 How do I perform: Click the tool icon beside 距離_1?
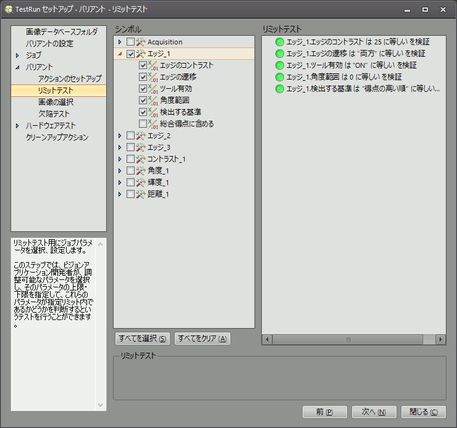[x=140, y=194]
